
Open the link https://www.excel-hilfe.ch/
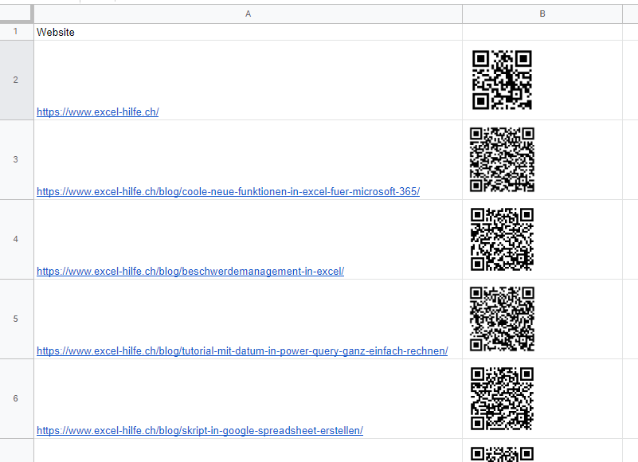[97, 112]
